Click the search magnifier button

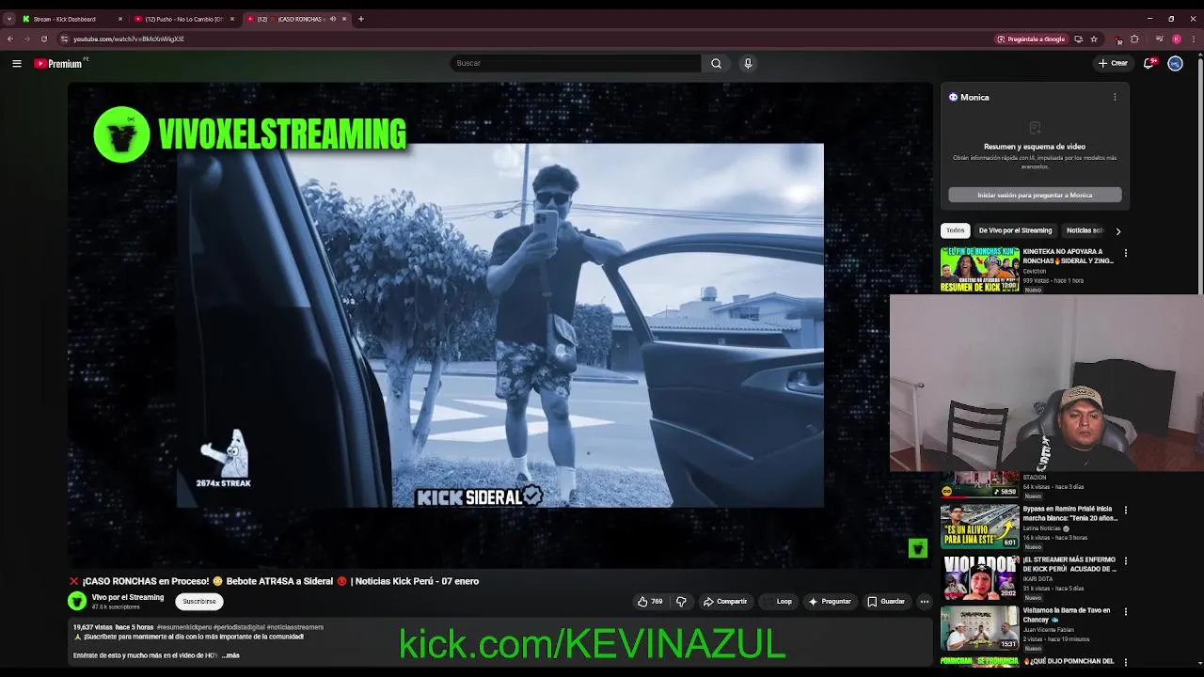click(x=716, y=63)
